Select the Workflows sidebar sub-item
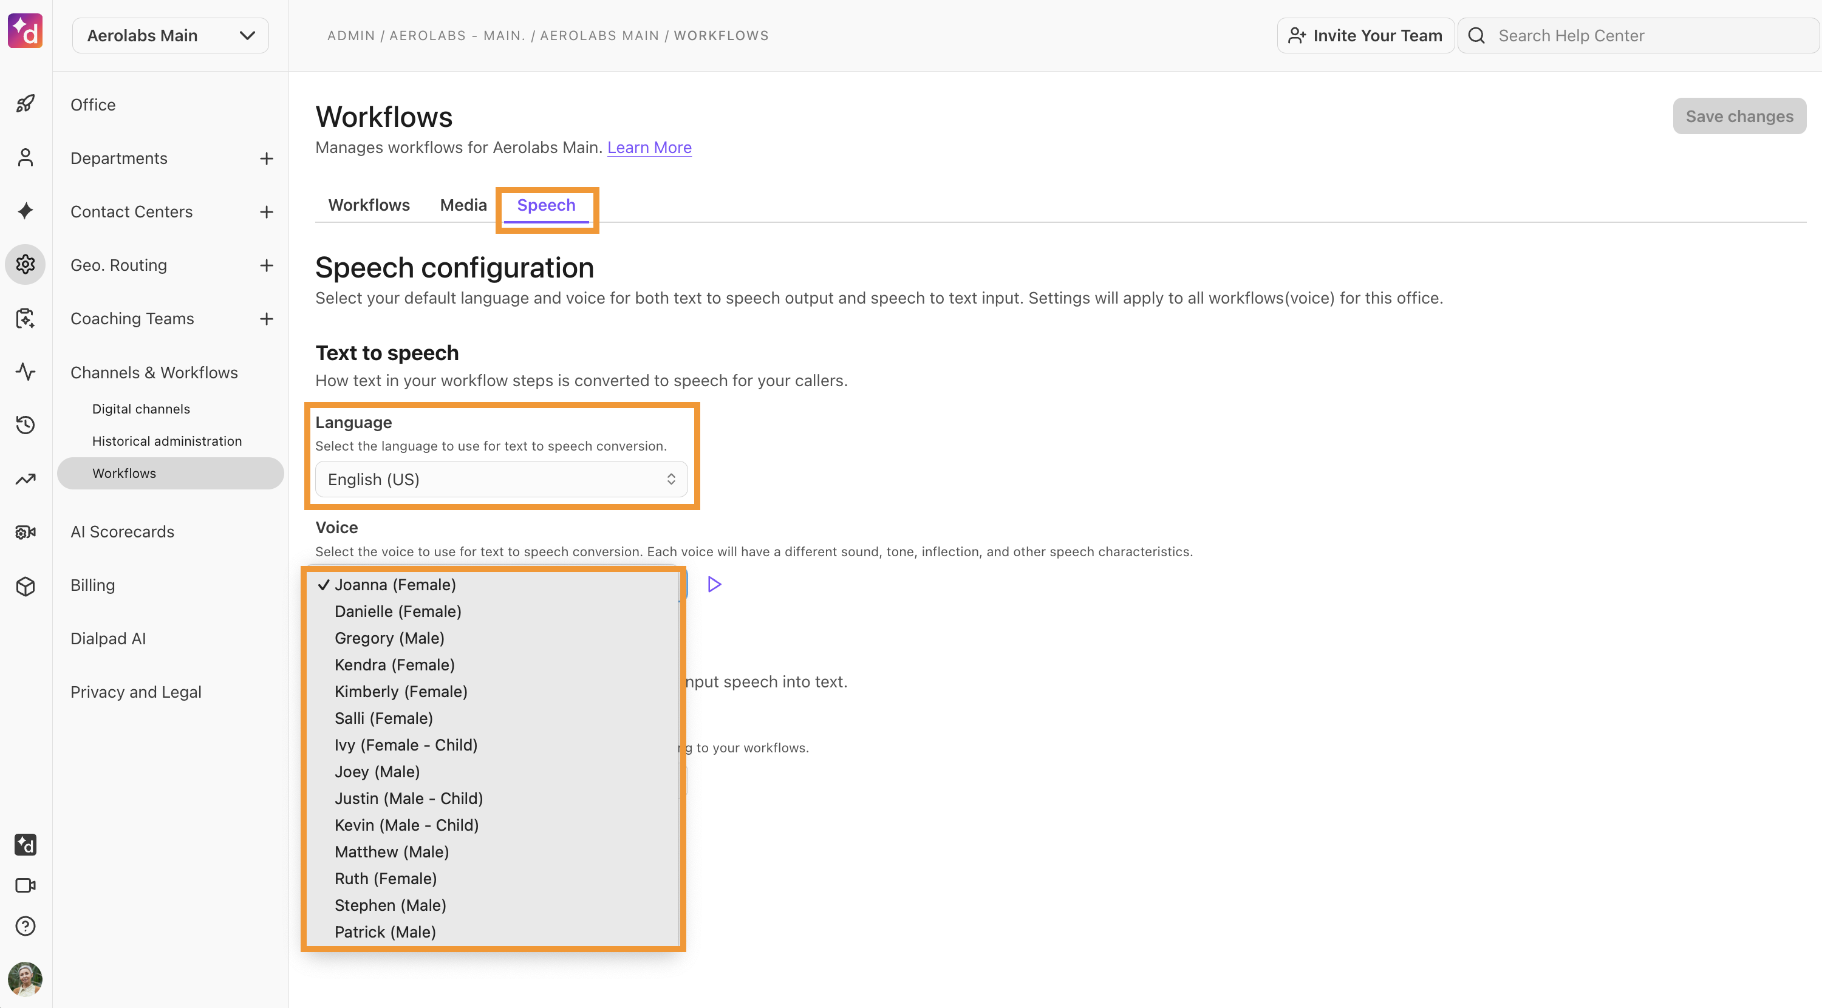 (171, 473)
